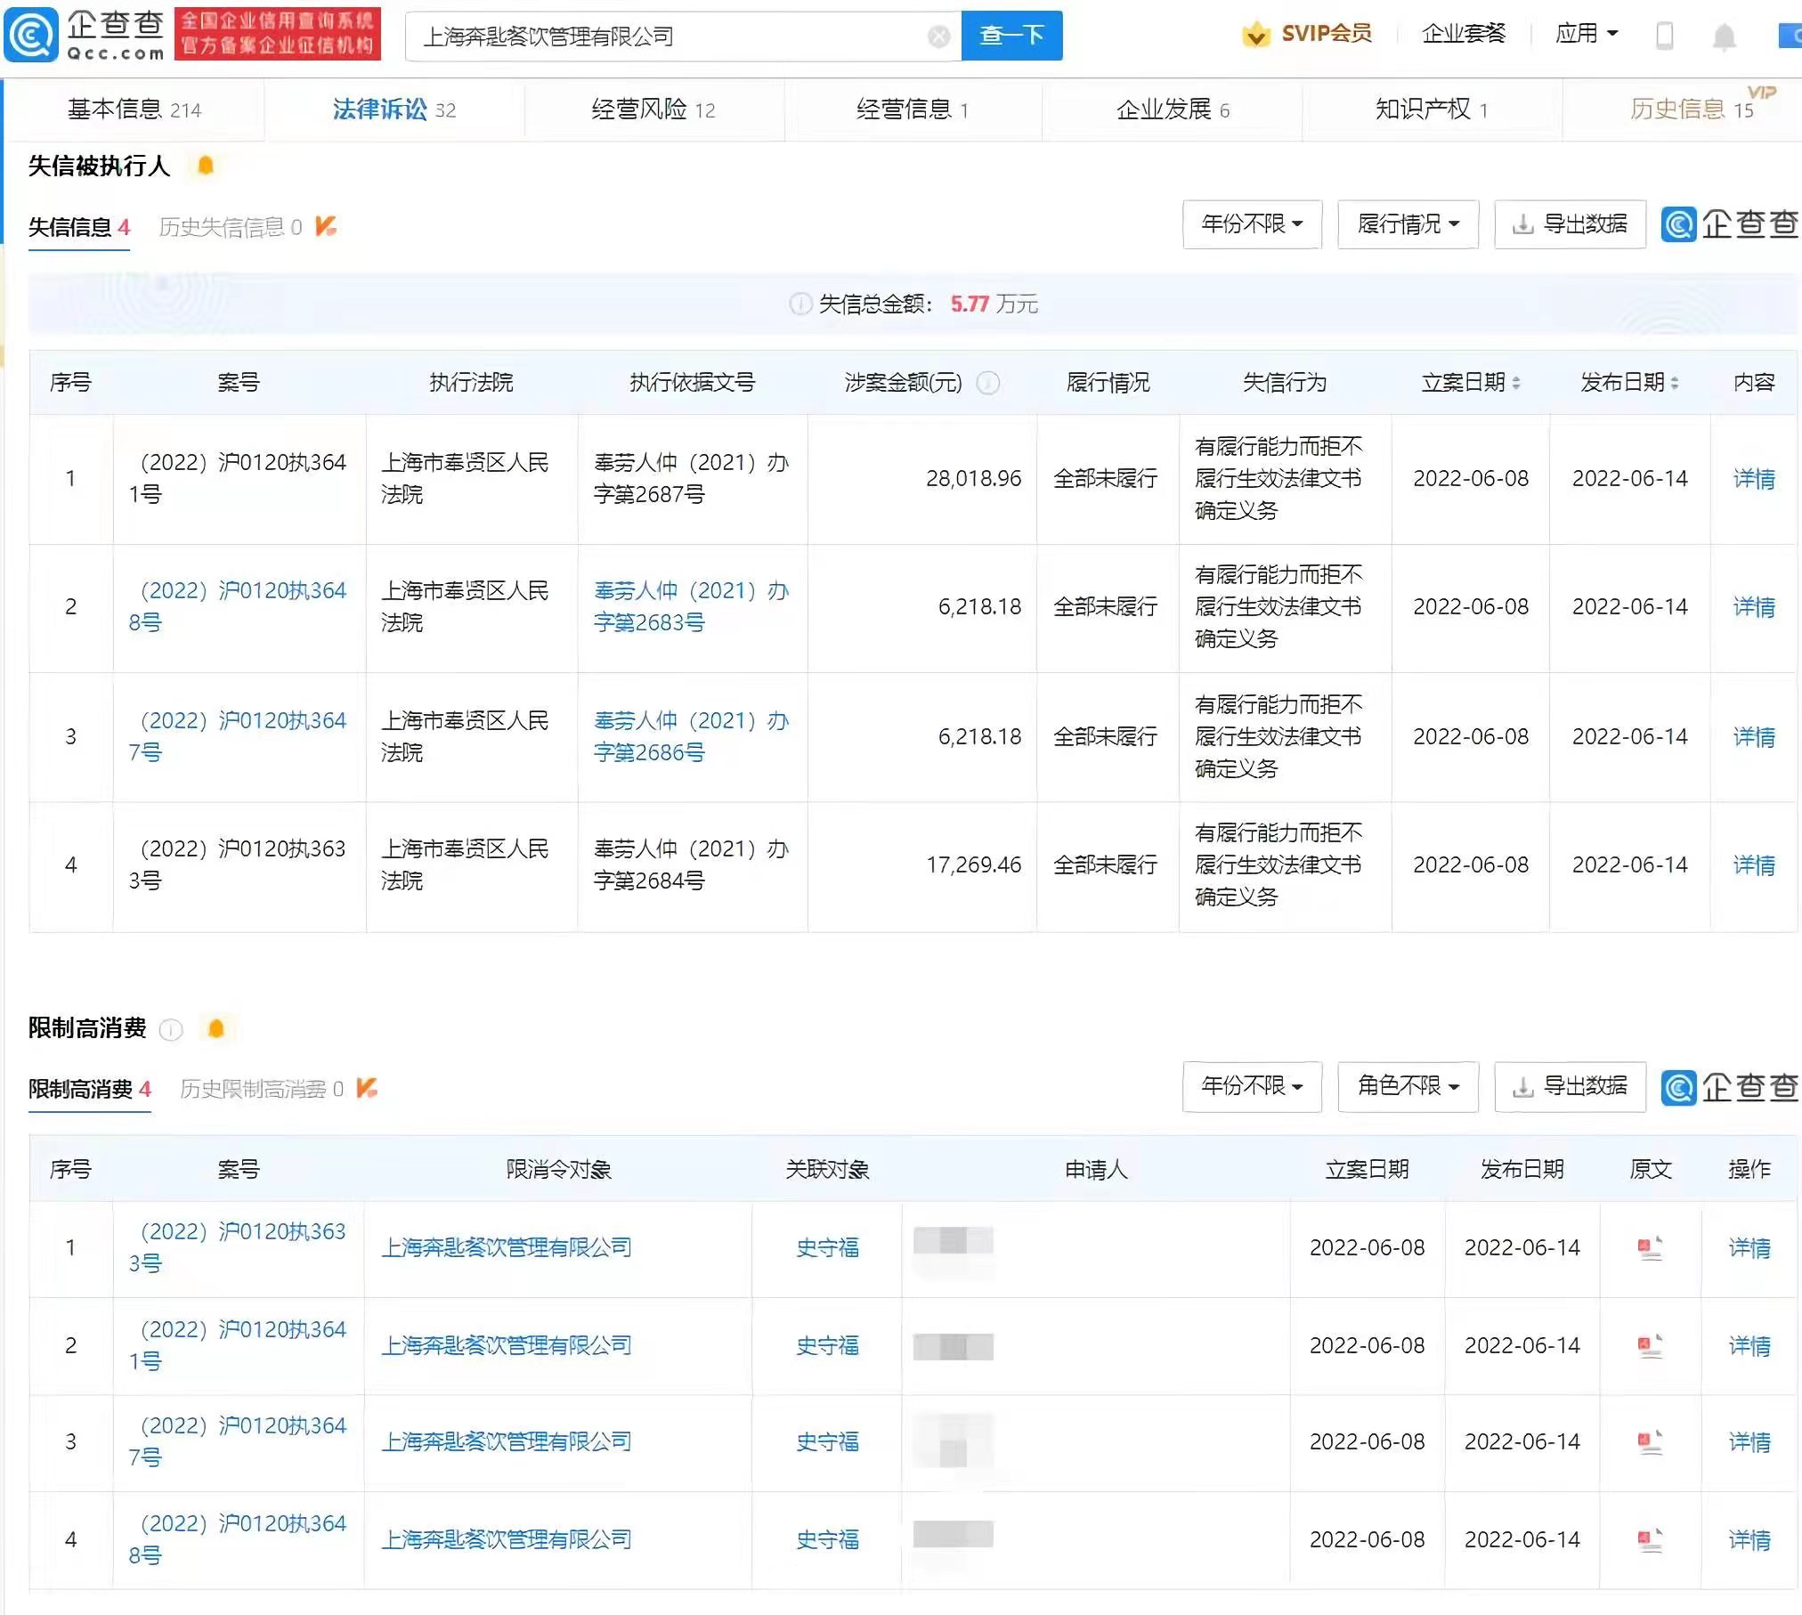Open the SVIP会员 link

tap(1327, 34)
